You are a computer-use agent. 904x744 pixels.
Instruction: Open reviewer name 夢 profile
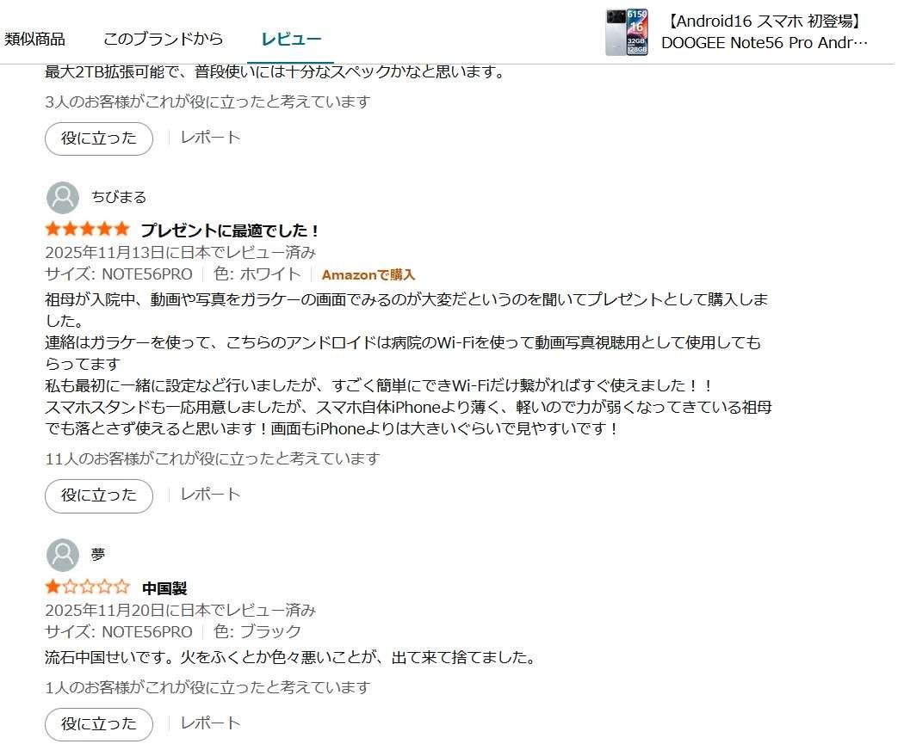[x=98, y=555]
